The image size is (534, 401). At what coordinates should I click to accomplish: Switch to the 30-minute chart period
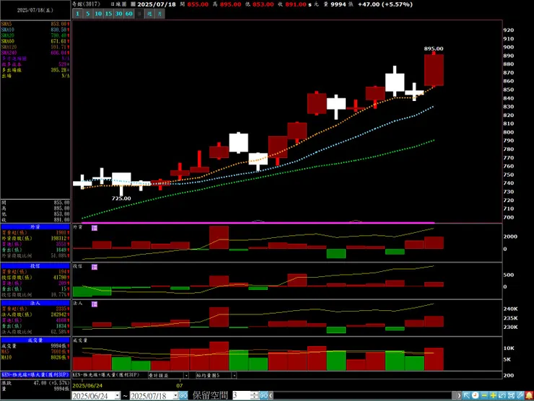tap(118, 14)
